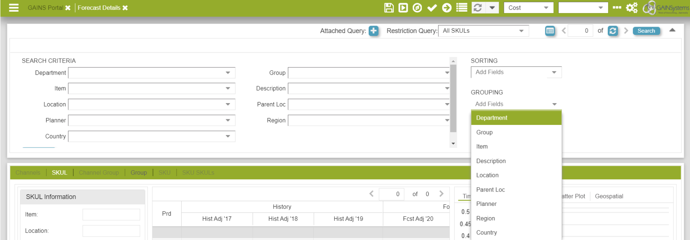Add an attached query with plus icon

pos(373,31)
